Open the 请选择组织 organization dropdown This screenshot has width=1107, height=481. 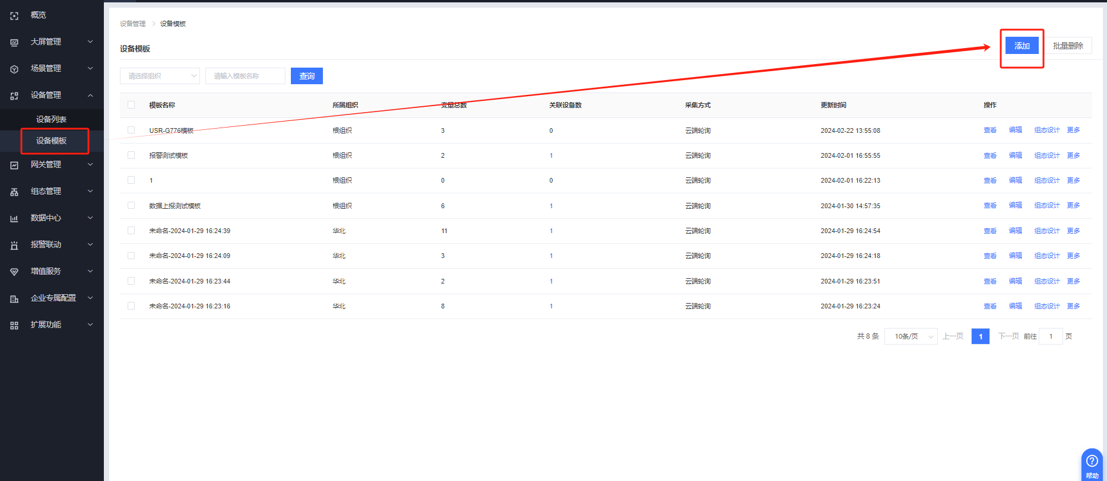point(160,76)
